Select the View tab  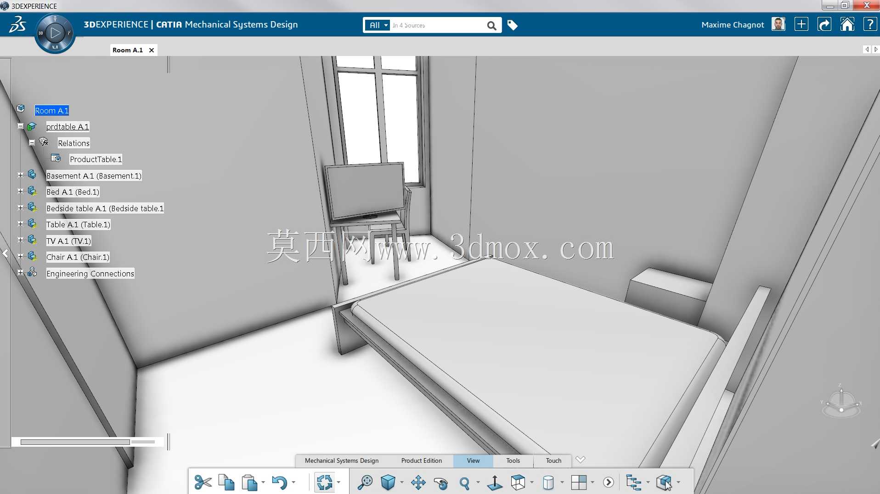tap(473, 460)
